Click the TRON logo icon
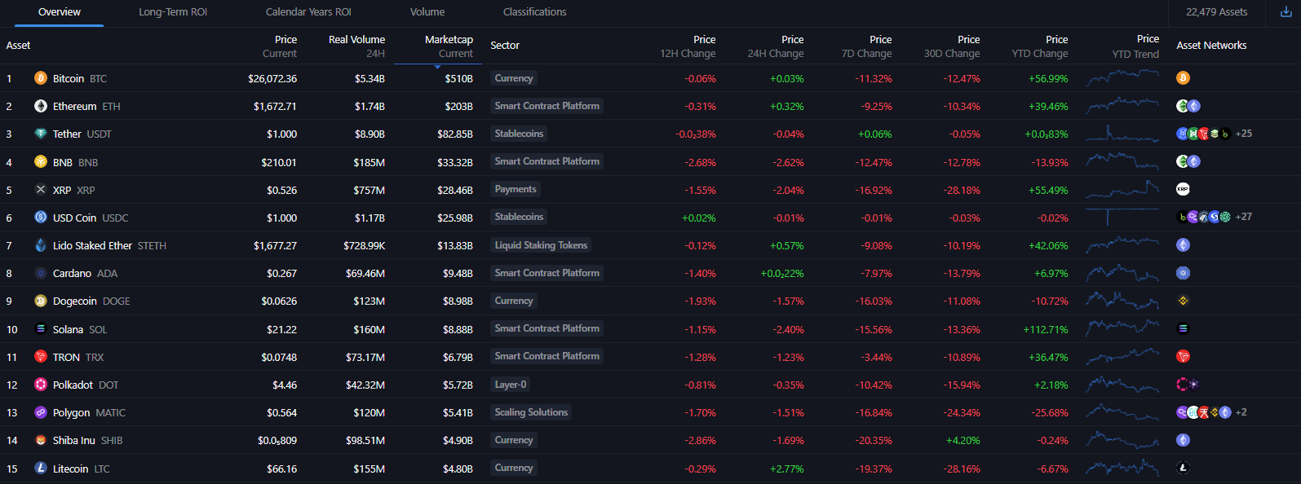The height and width of the screenshot is (484, 1301). click(x=41, y=357)
